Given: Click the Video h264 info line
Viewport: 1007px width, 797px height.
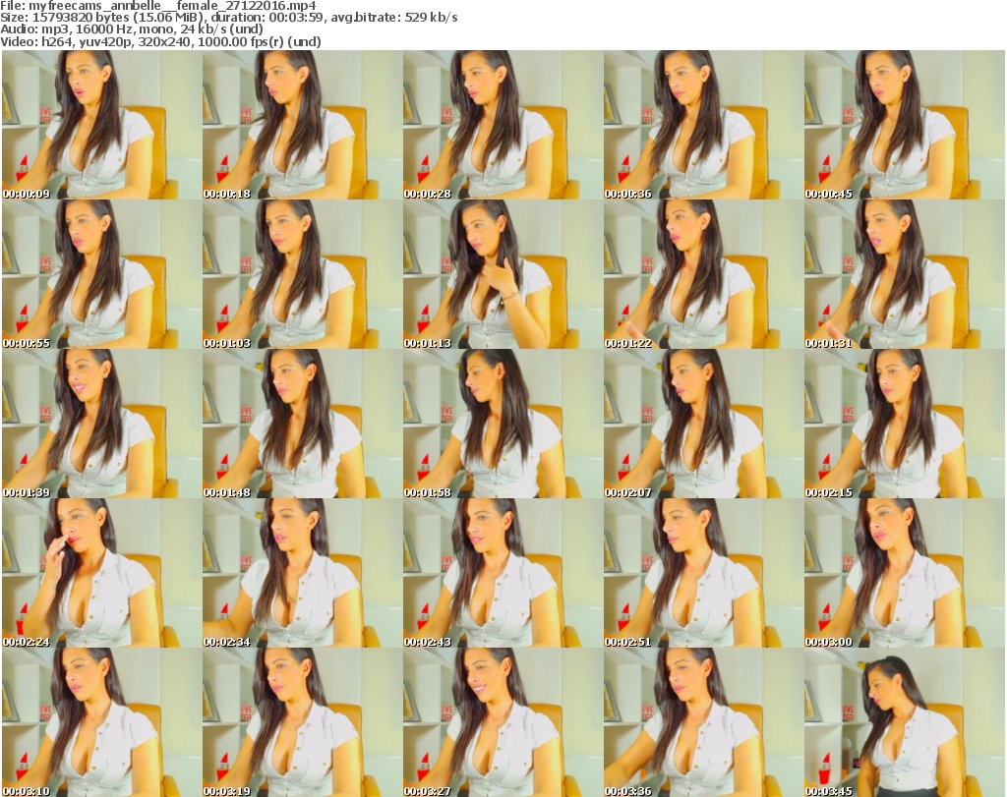Looking at the screenshot, I should 162,42.
